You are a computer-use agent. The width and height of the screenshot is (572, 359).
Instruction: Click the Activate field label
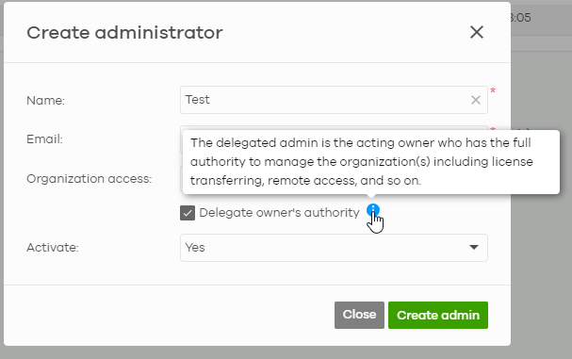point(53,248)
